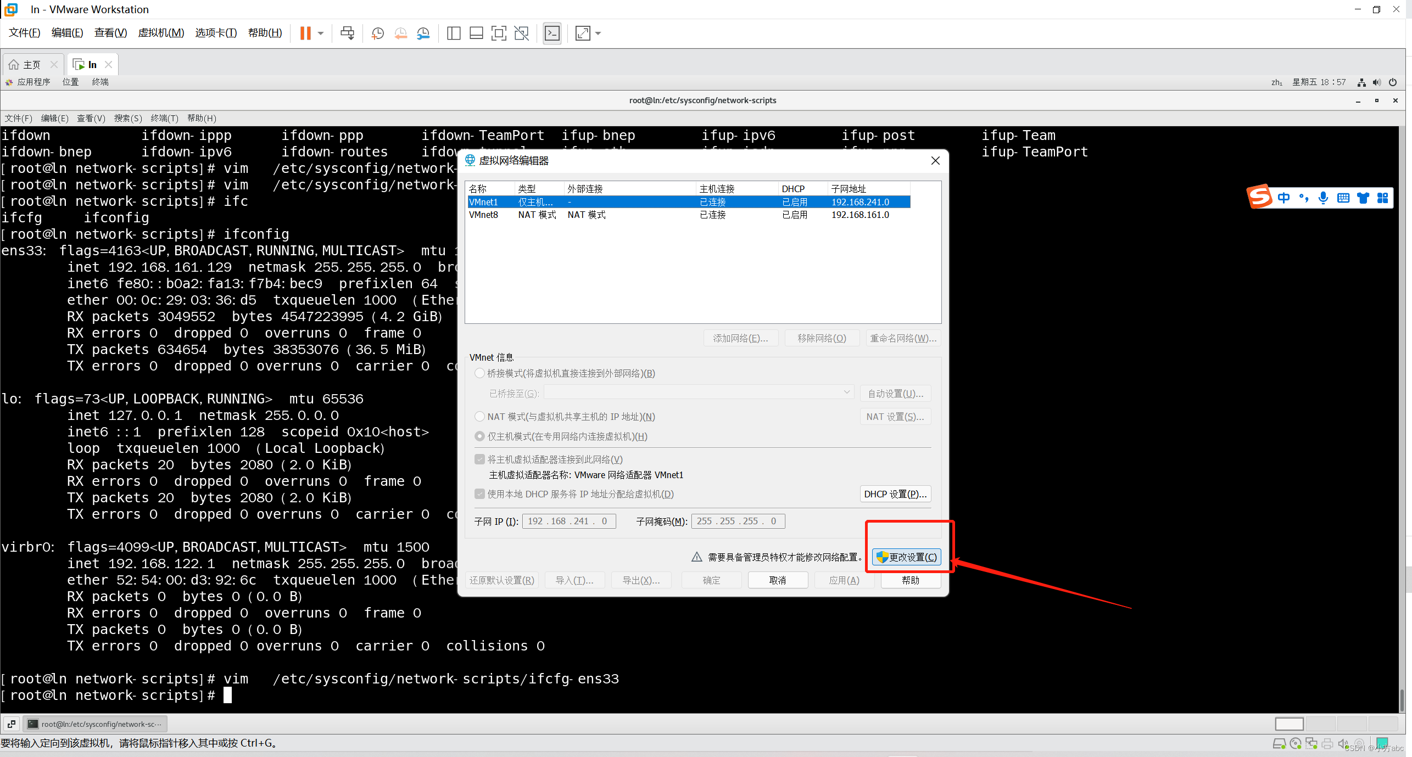
Task: Click the 更改设置(C) button
Action: coord(907,557)
